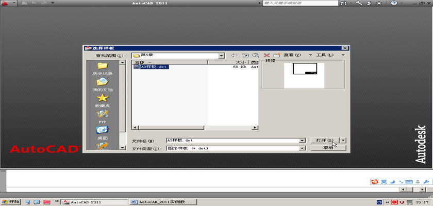Click the 取消 cancel button
This screenshot has height=206, width=433.
coord(328,148)
